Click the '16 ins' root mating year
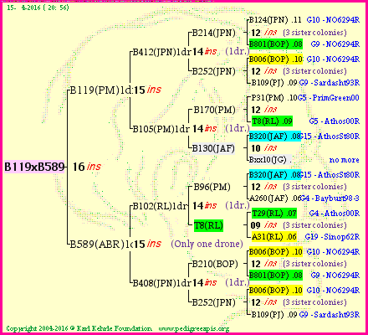Screen dimensions: 368x335 [86, 167]
